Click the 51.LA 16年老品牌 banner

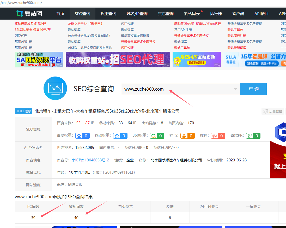pos(255,59)
